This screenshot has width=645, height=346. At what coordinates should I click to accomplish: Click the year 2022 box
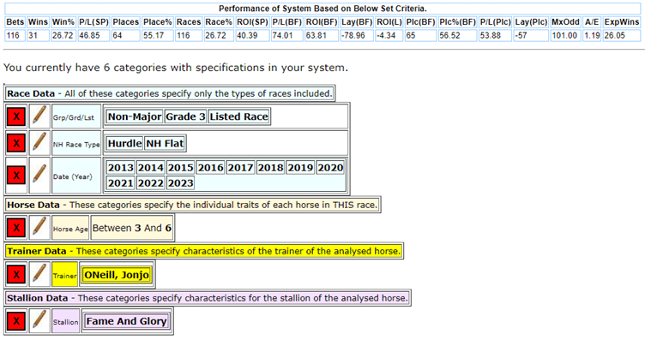(x=151, y=183)
